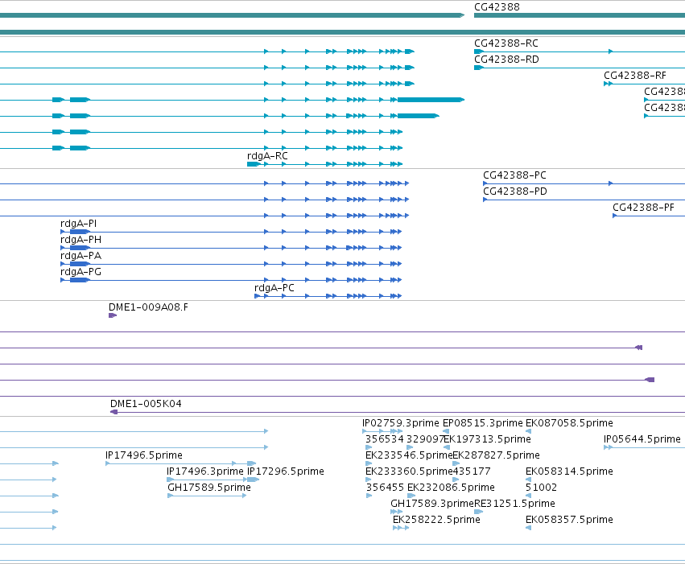Select the rdgA-PI protein label
This screenshot has height=564, width=685.
[78, 224]
